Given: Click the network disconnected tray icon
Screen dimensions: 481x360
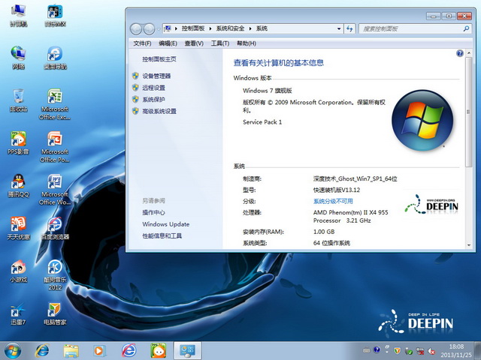Looking at the screenshot, I should pyautogui.click(x=420, y=351).
